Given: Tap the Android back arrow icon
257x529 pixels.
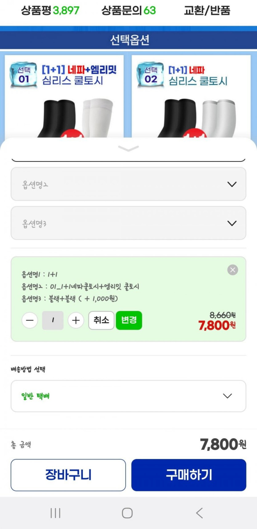Looking at the screenshot, I should pos(199,513).
